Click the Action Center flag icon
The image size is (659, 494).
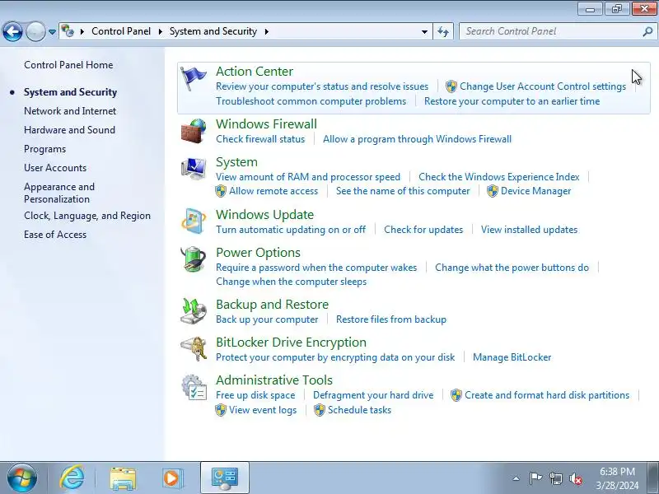point(194,78)
